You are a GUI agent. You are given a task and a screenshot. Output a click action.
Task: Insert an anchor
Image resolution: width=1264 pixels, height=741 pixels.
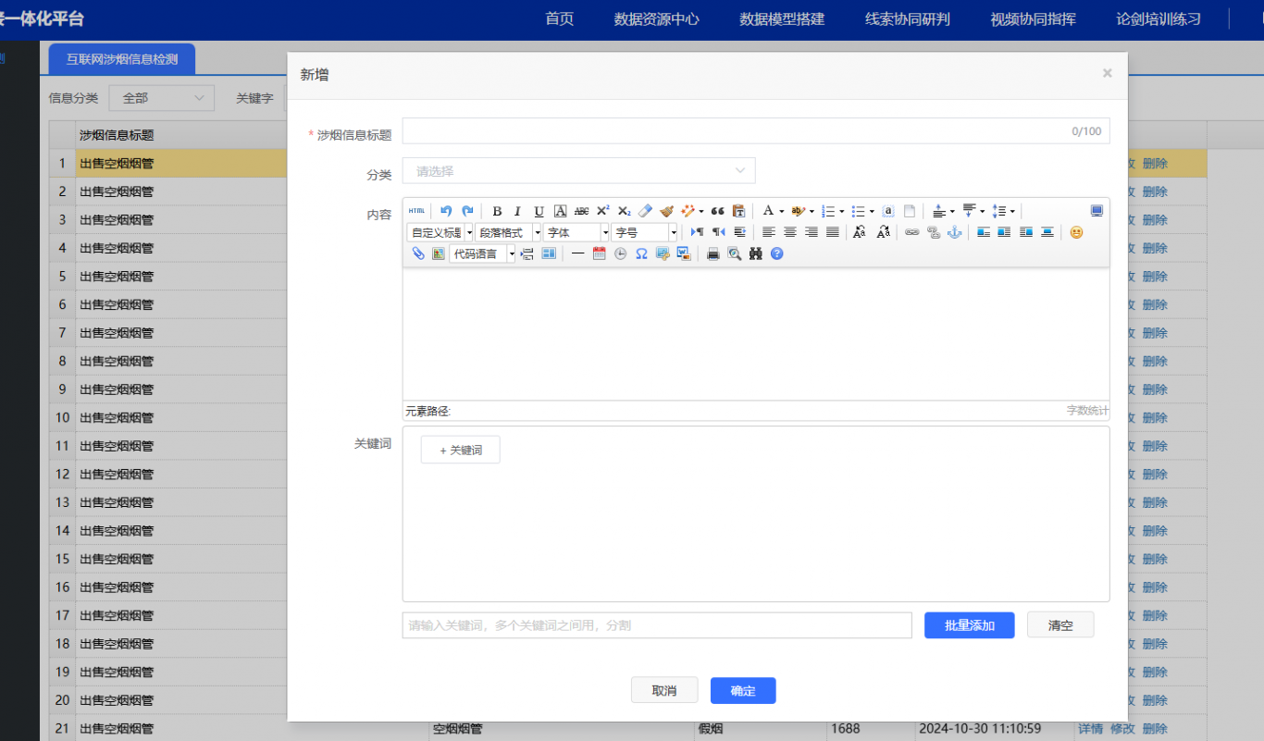coord(955,232)
